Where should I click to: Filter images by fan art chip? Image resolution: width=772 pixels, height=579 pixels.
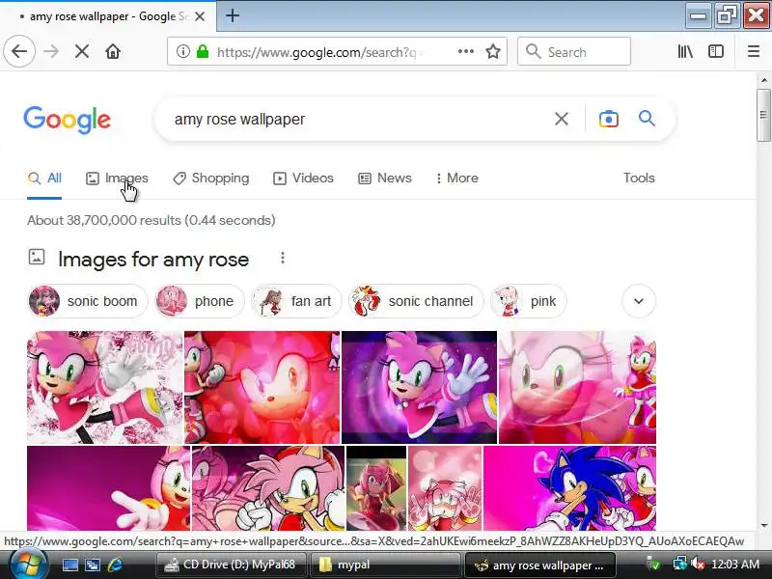(x=296, y=301)
